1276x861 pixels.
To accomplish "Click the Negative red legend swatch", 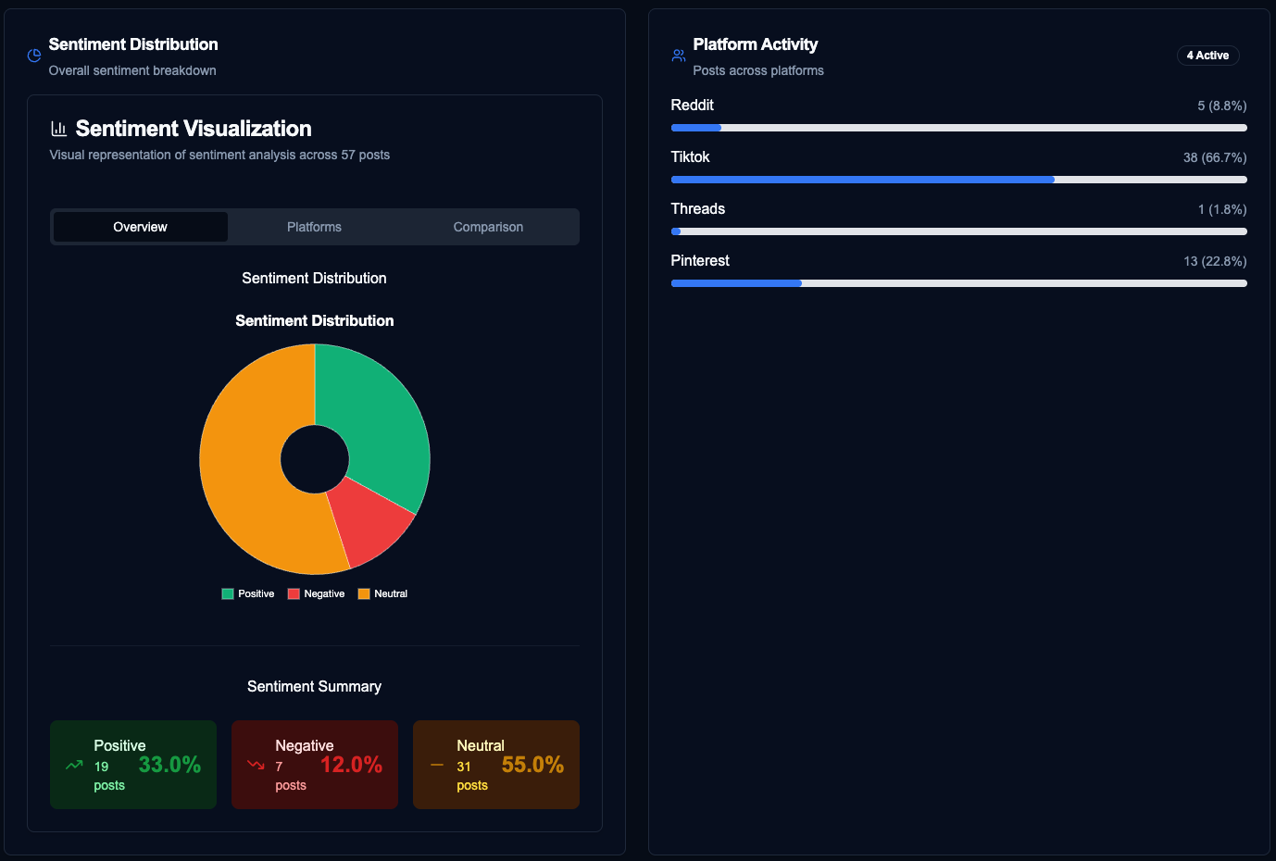I will point(294,593).
